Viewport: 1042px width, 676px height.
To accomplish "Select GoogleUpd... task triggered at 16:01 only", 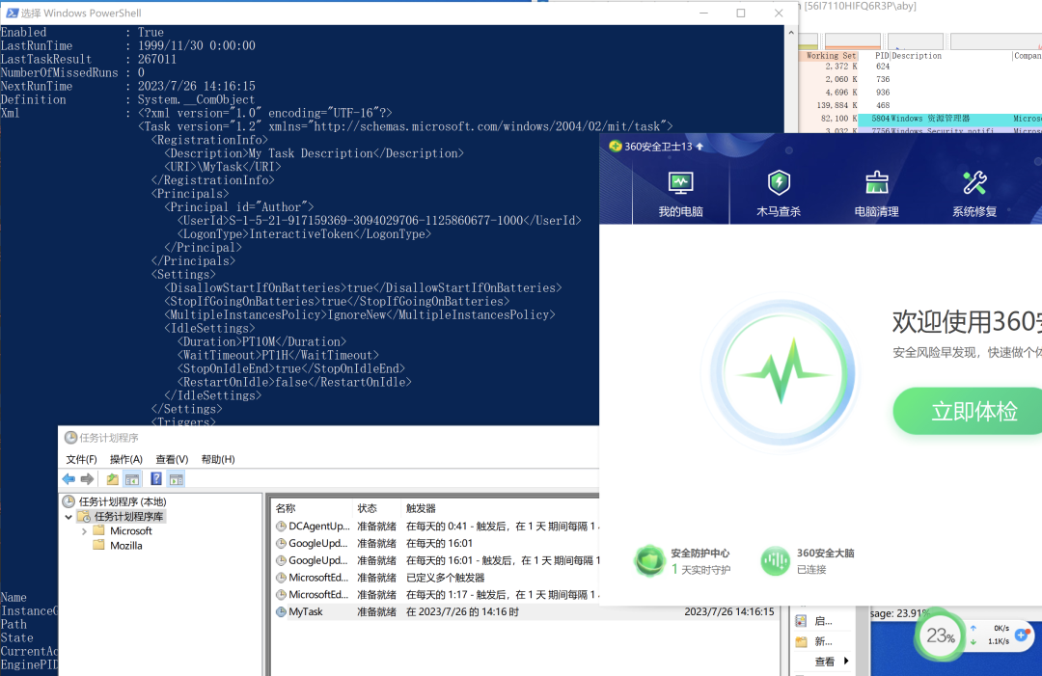I will pos(437,543).
